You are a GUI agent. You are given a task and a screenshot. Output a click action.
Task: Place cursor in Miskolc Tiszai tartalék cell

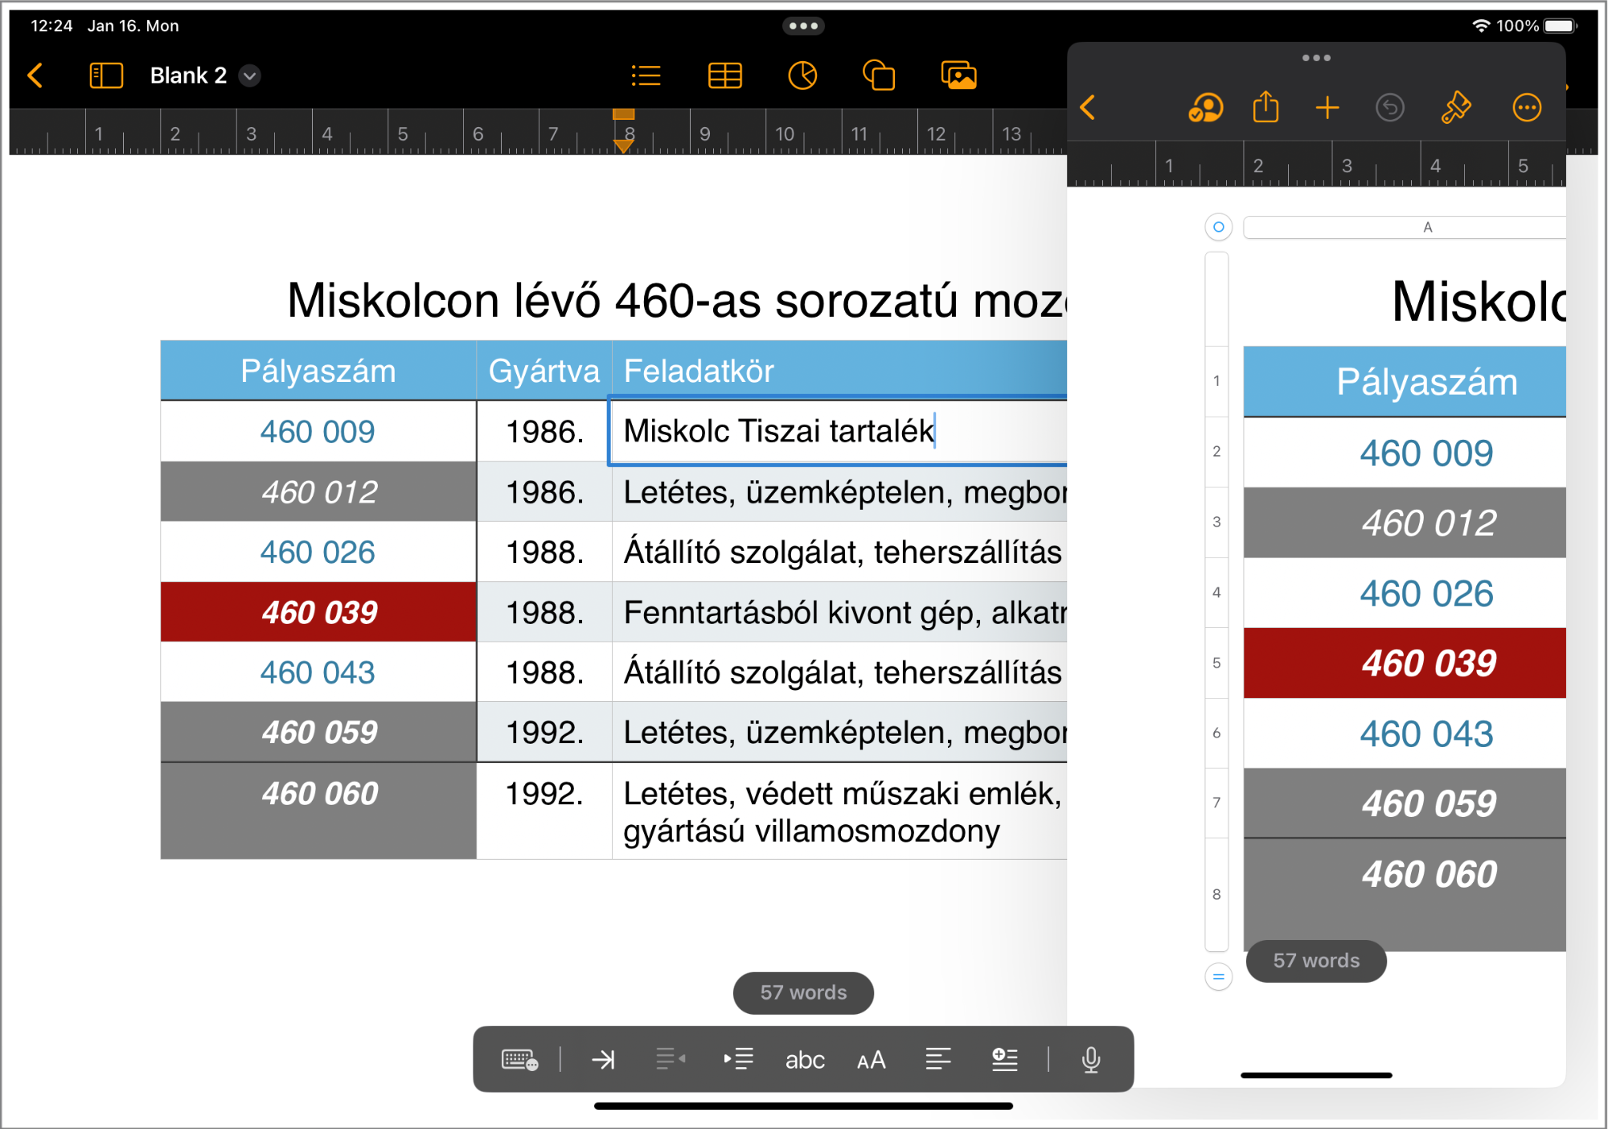839,431
